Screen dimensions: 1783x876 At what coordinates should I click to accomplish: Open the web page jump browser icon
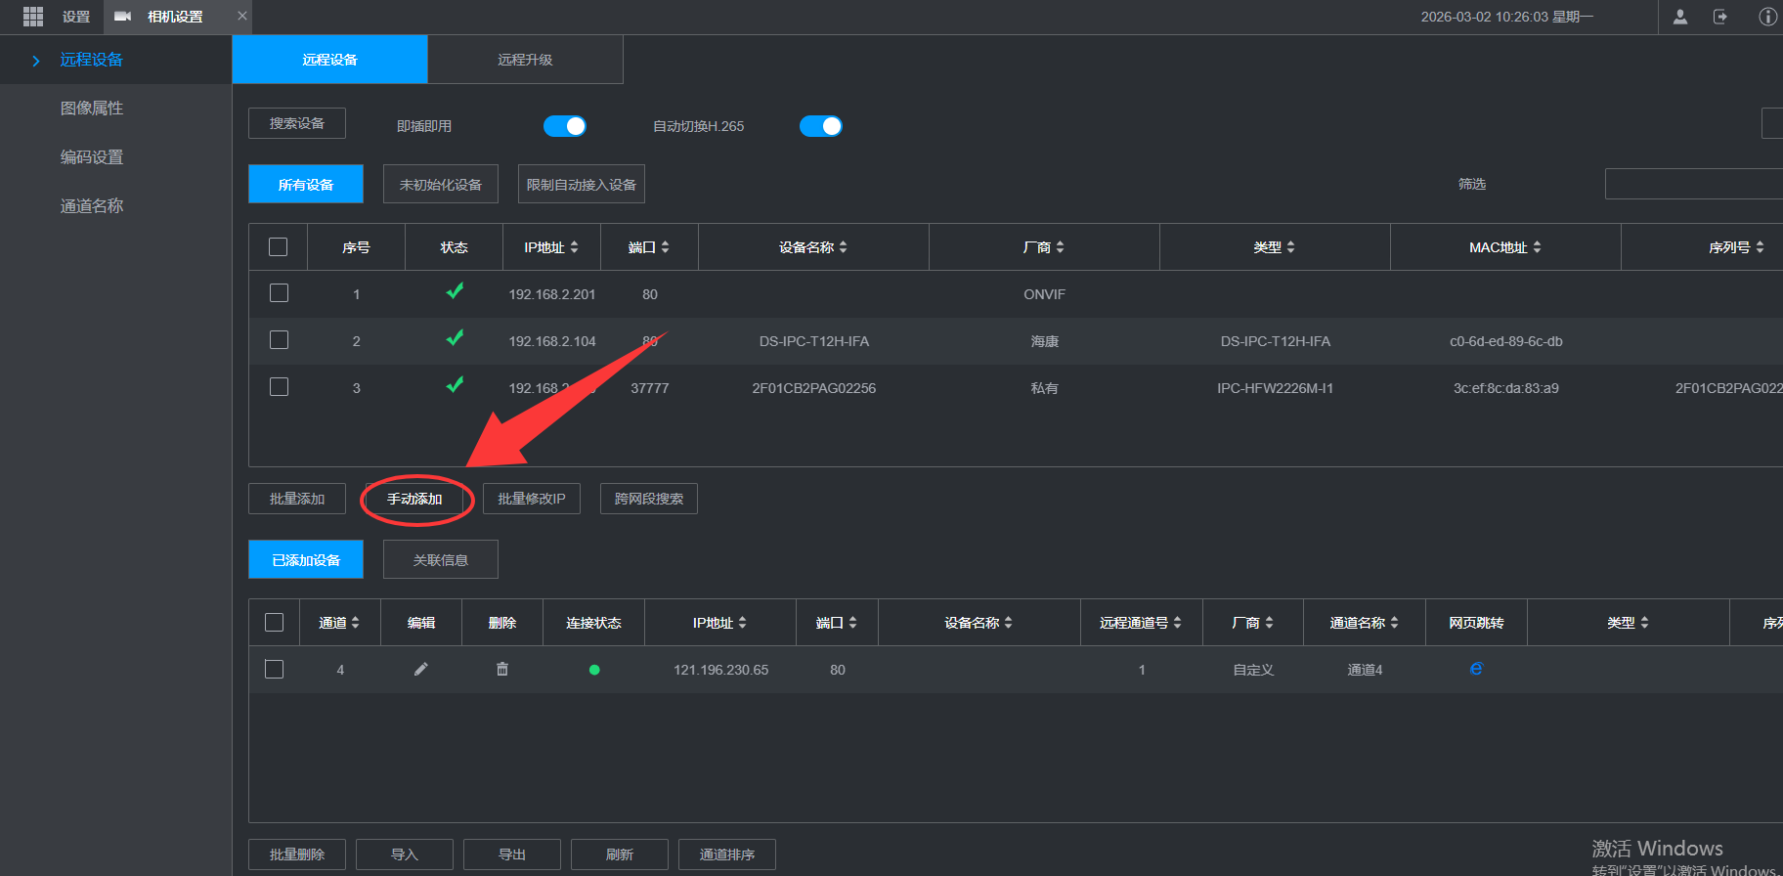pyautogui.click(x=1476, y=669)
